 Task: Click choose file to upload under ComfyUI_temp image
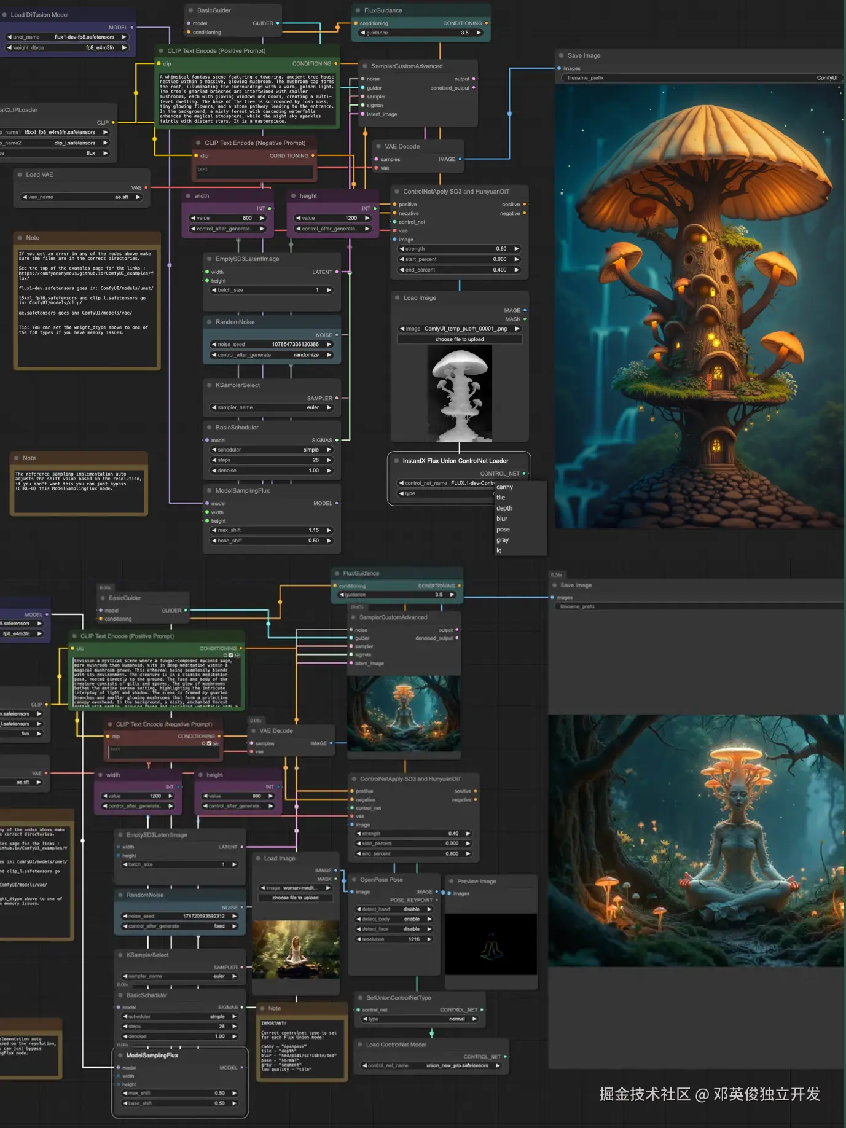point(459,339)
